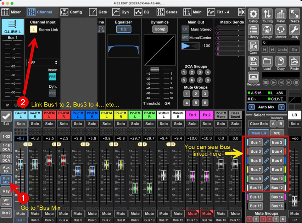Mute the Fx 1 bus channel
Viewport: 302px width, 223px height.
click(x=192, y=214)
